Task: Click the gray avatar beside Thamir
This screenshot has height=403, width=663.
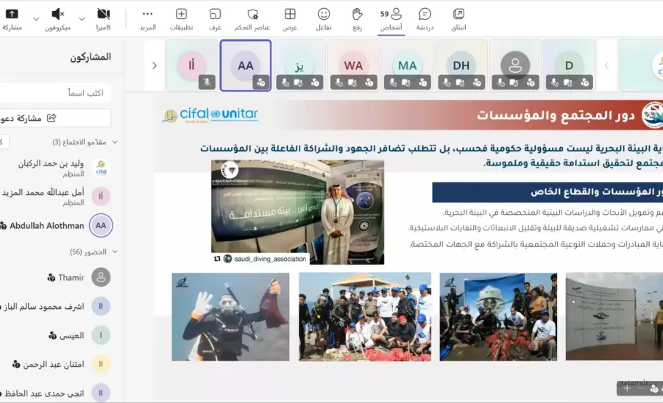Action: 101,277
